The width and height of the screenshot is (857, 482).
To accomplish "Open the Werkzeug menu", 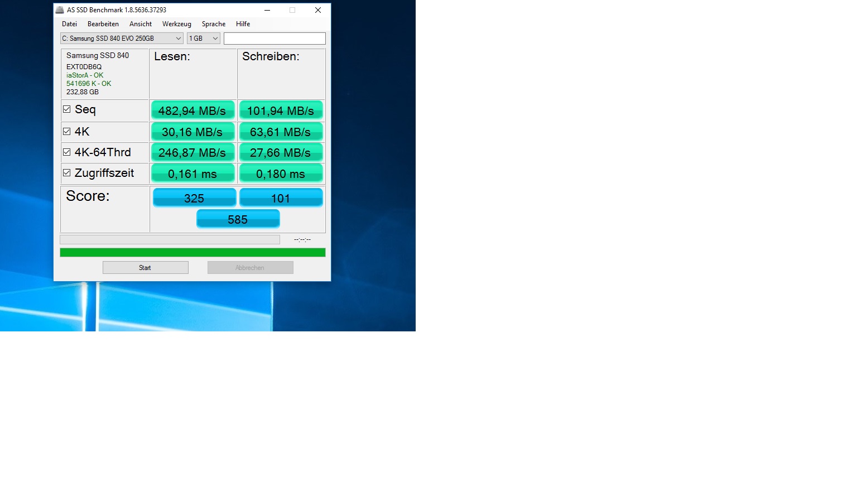I will 177,24.
